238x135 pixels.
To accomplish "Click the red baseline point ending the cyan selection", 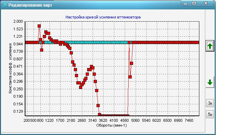I will coord(129,43).
